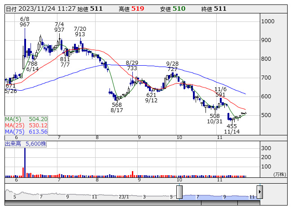
Task: Click the 788 6/14 low annotation
Action: [x=32, y=67]
